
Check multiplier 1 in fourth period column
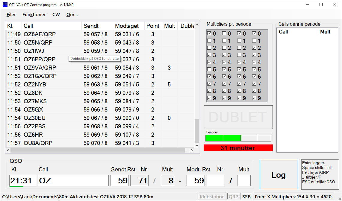click(254, 41)
